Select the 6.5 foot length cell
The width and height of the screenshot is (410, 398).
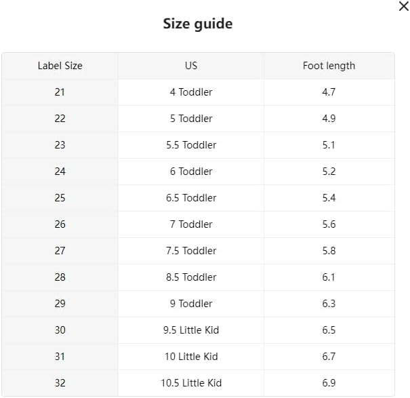pos(329,330)
